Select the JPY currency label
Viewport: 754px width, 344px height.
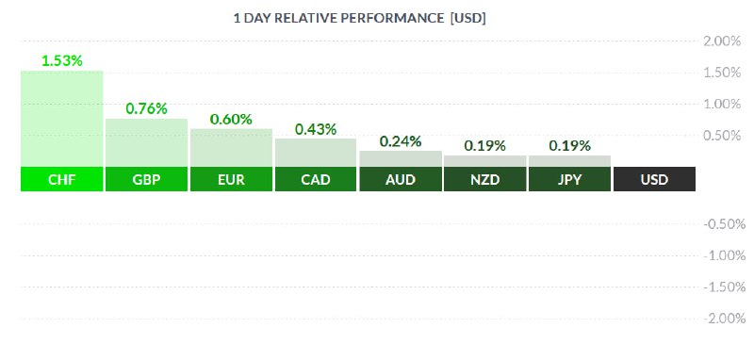click(x=570, y=179)
